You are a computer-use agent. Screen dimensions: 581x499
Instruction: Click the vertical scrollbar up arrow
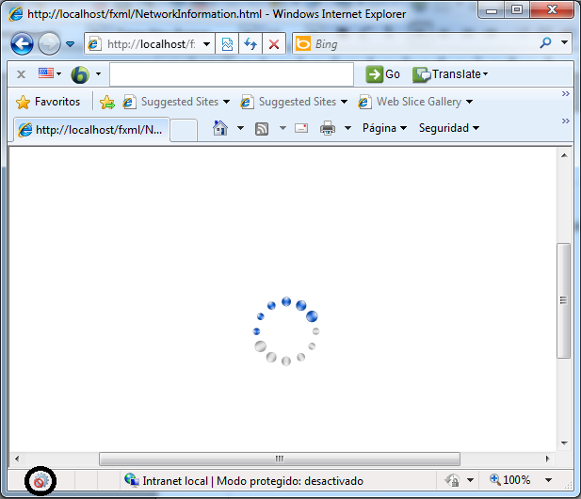click(x=564, y=155)
